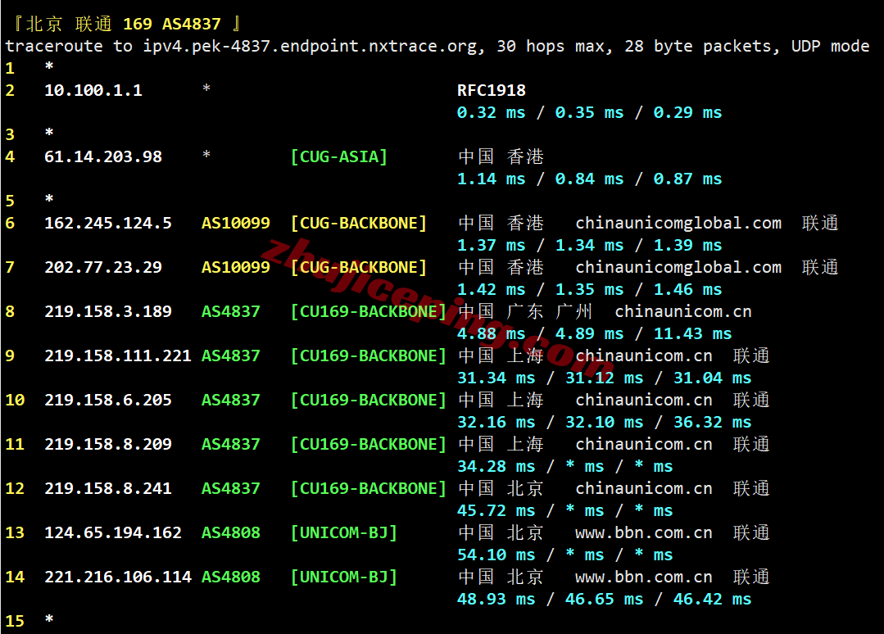The image size is (884, 634).
Task: Click www.bbn.com.cn on hop 14 row
Action: [644, 577]
